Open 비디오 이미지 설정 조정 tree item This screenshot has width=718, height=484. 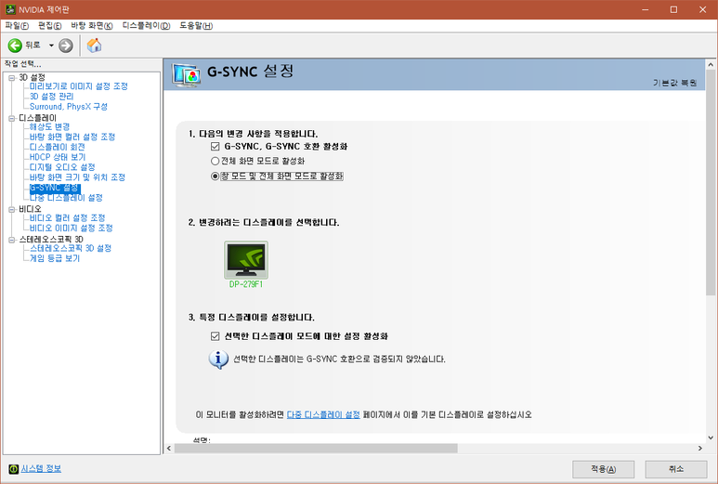71,228
